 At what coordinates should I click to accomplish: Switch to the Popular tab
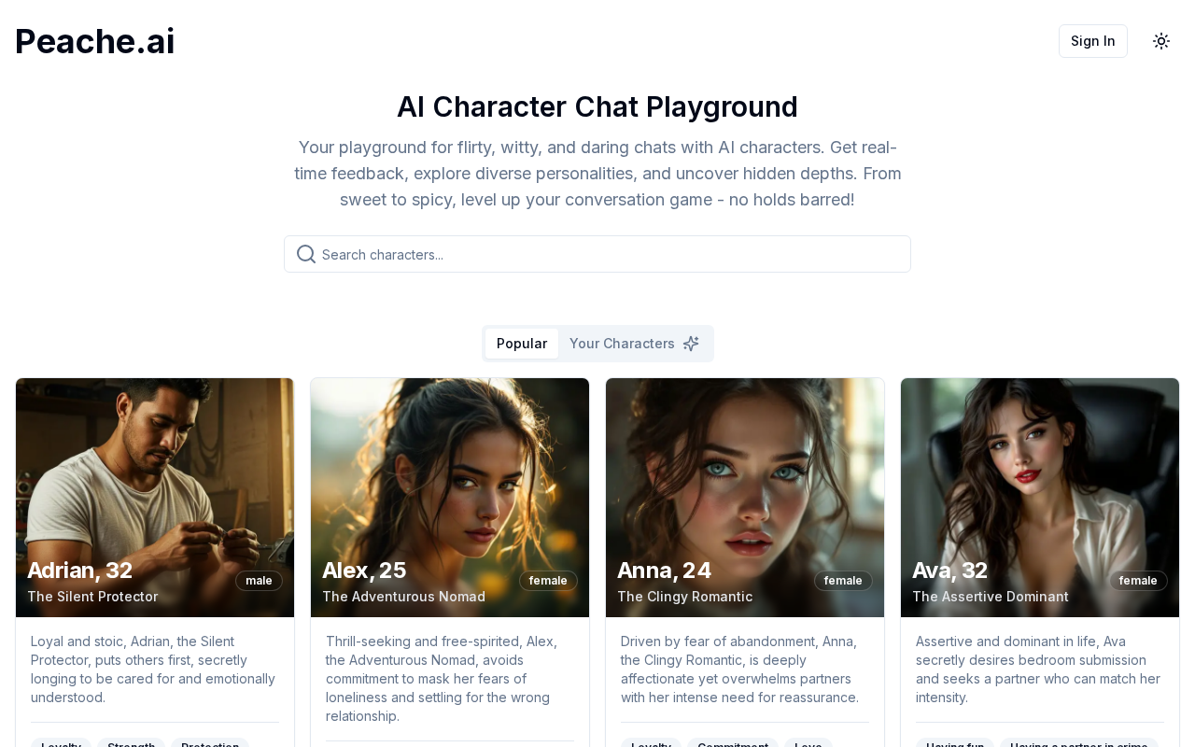[522, 344]
